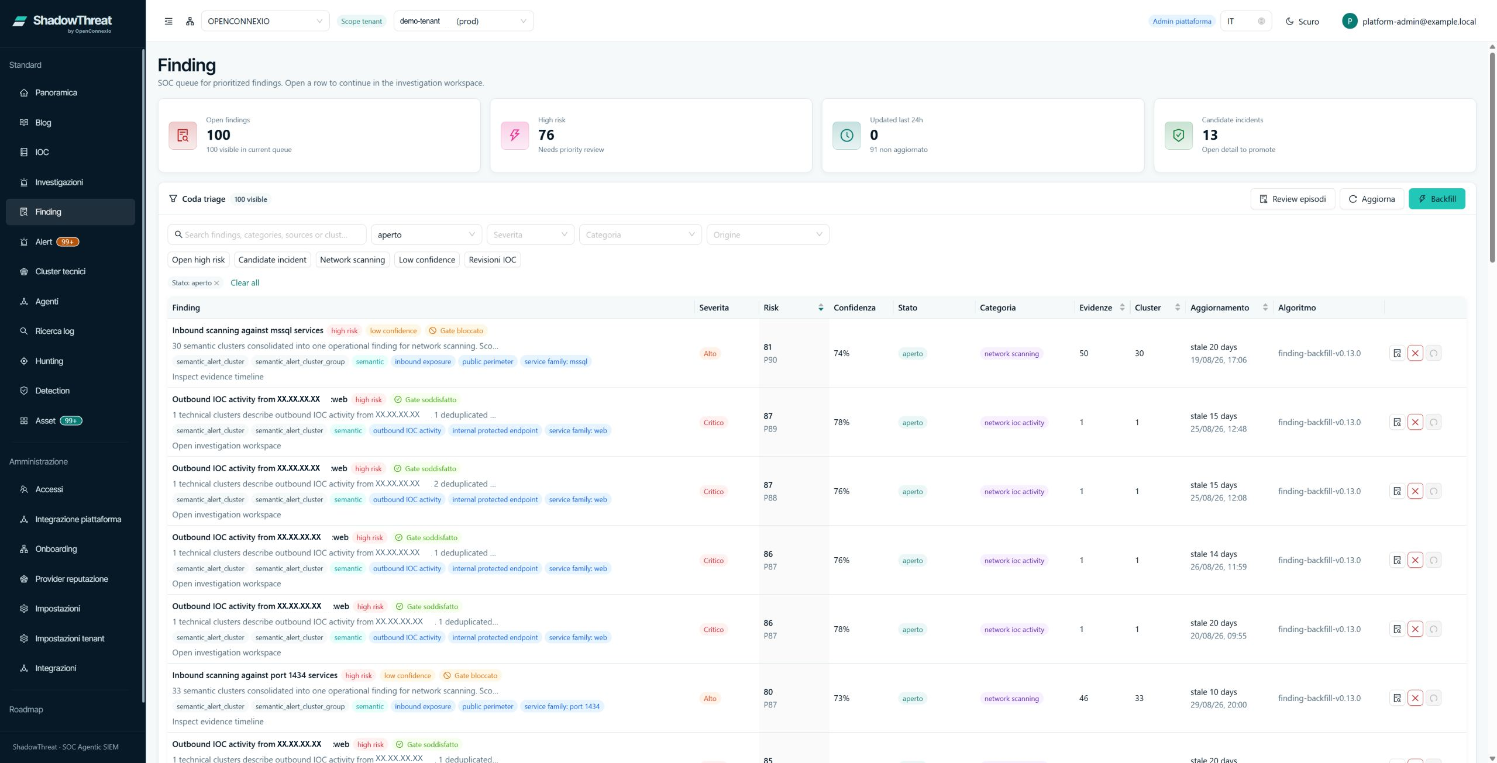Open the OPENCONNEXIO organization dropdown
Image resolution: width=1497 pixels, height=763 pixels.
[265, 21]
